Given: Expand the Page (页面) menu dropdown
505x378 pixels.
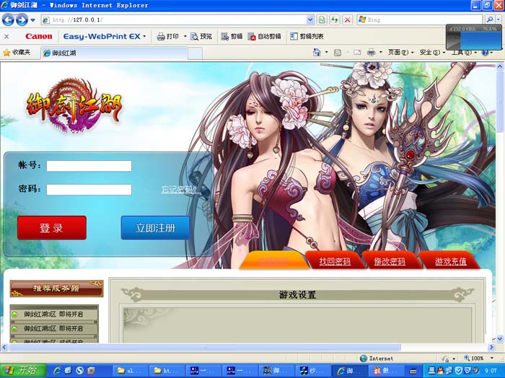Looking at the screenshot, I should click(400, 53).
